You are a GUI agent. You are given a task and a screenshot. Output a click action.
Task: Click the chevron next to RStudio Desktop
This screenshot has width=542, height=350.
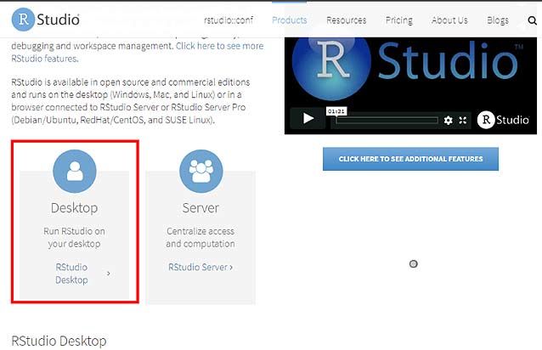coord(109,274)
